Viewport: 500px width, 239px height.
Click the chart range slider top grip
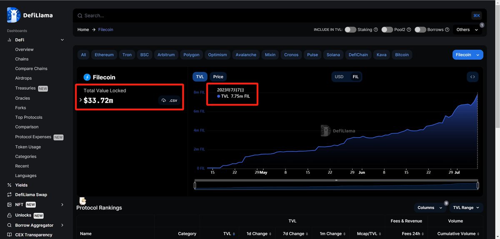[x=336, y=180]
